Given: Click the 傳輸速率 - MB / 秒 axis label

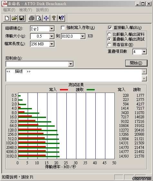Looking at the screenshot, I should pyautogui.click(x=61, y=167).
